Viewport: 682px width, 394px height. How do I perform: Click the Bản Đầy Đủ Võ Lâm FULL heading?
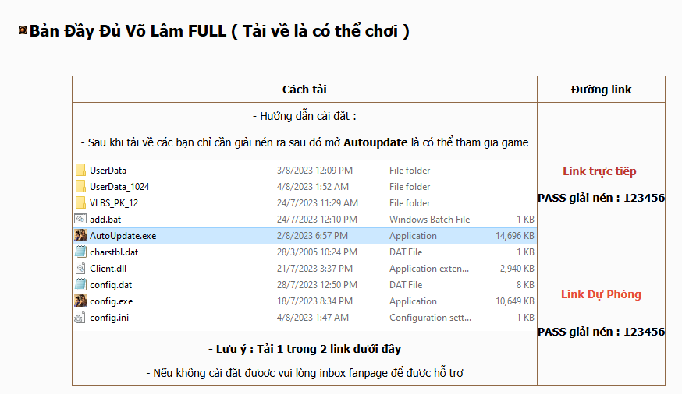tap(219, 31)
